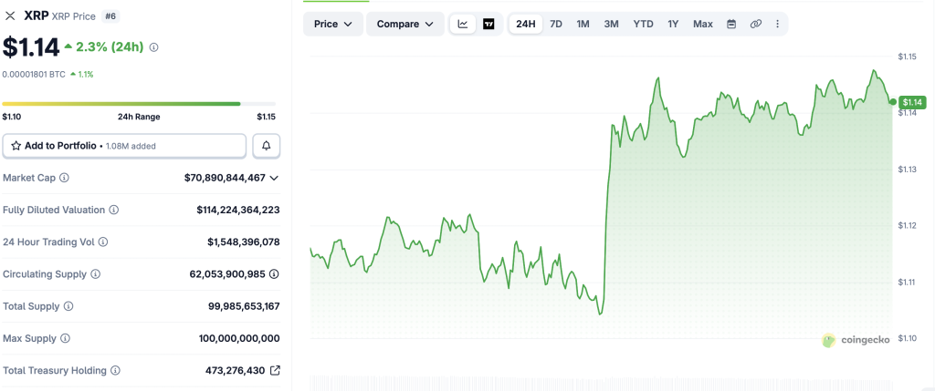Viewport: 935px width, 391px height.
Task: Show Market Cap info tooltip icon
Action: point(65,178)
